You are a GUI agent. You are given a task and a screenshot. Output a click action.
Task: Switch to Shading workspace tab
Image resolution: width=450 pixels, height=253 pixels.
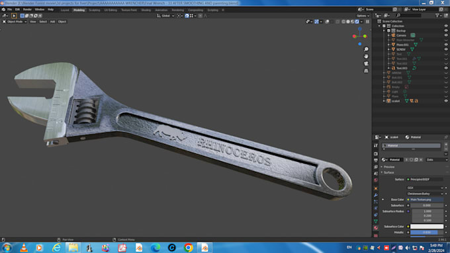pos(146,10)
